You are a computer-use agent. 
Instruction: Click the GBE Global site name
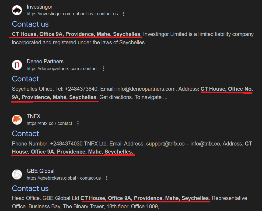(x=41, y=171)
